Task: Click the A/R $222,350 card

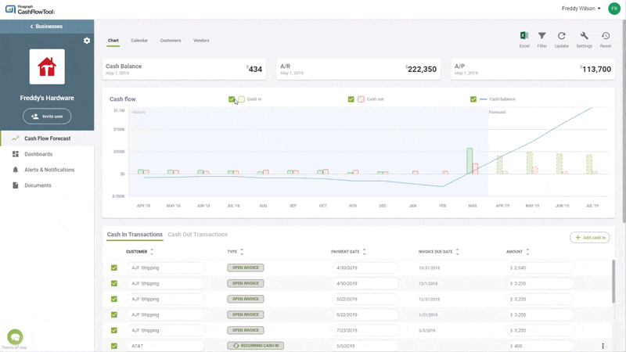Action: [358, 70]
